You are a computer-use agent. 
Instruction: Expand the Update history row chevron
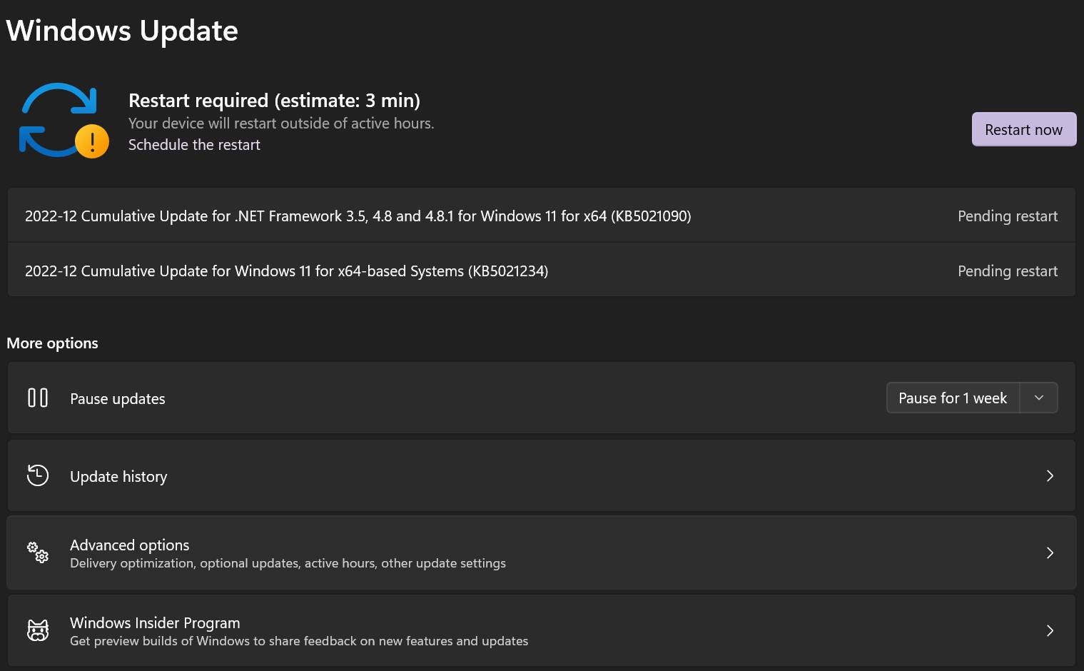(1050, 475)
